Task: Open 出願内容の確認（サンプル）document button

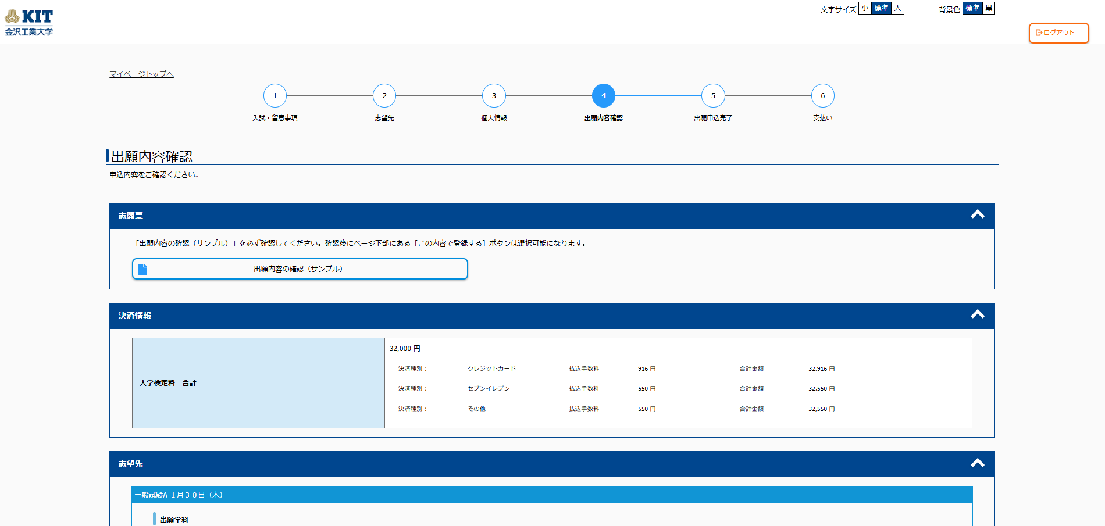Action: click(x=300, y=269)
